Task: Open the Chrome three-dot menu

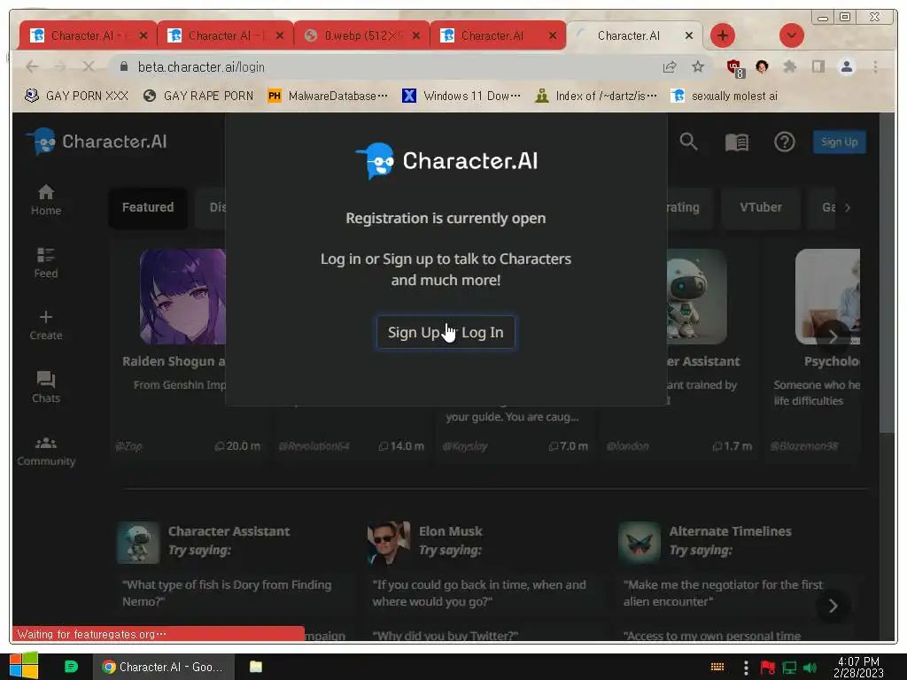Action: pos(875,67)
